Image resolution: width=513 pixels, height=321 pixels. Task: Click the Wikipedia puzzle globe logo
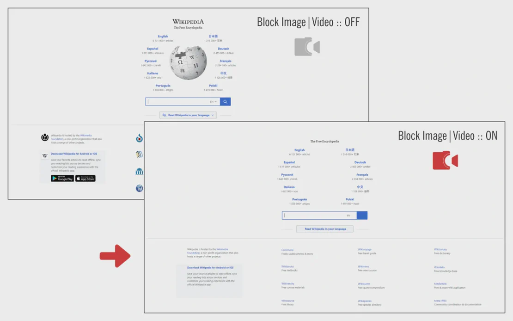[x=188, y=62]
